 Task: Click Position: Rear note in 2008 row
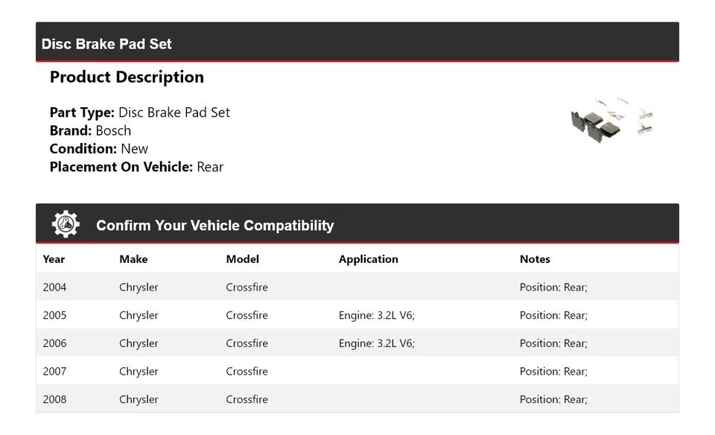[x=553, y=400]
